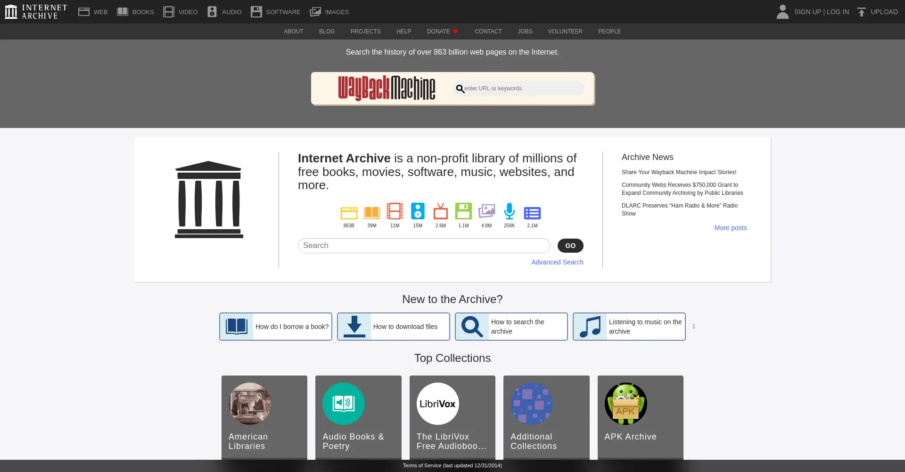Viewport: 905px width, 472px height.
Task: Click the magnifier icon in search-help card
Action: point(472,327)
